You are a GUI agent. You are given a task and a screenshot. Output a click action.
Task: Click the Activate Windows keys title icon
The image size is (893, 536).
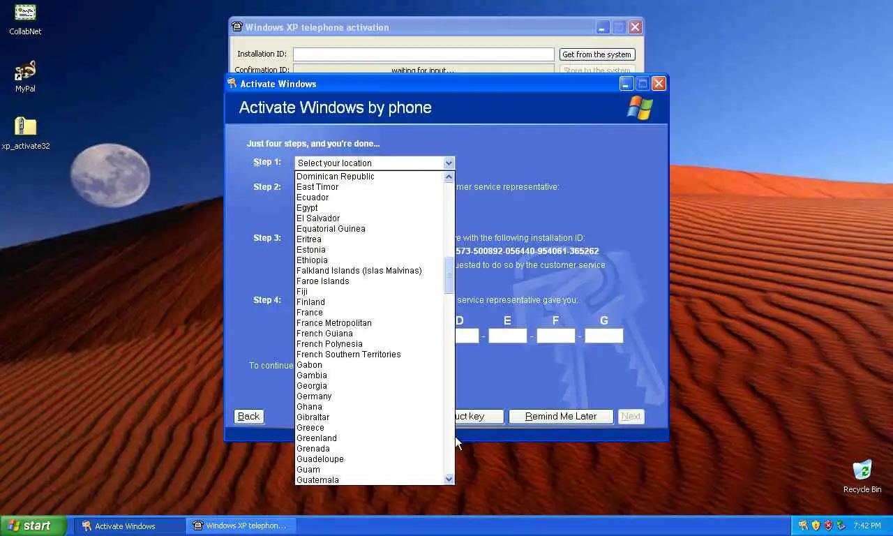232,84
